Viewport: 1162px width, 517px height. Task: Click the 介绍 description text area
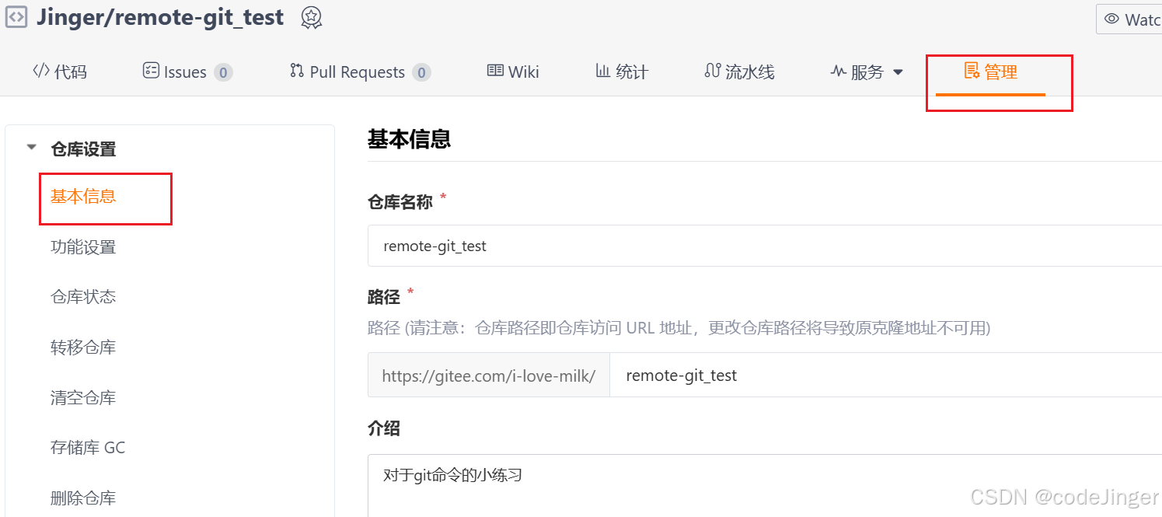click(x=765, y=486)
